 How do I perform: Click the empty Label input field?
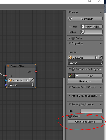91,32
